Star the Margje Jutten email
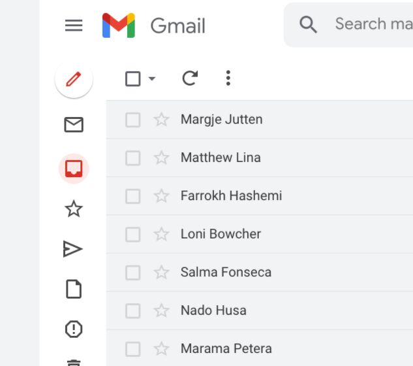This screenshot has height=366, width=413. pos(161,119)
